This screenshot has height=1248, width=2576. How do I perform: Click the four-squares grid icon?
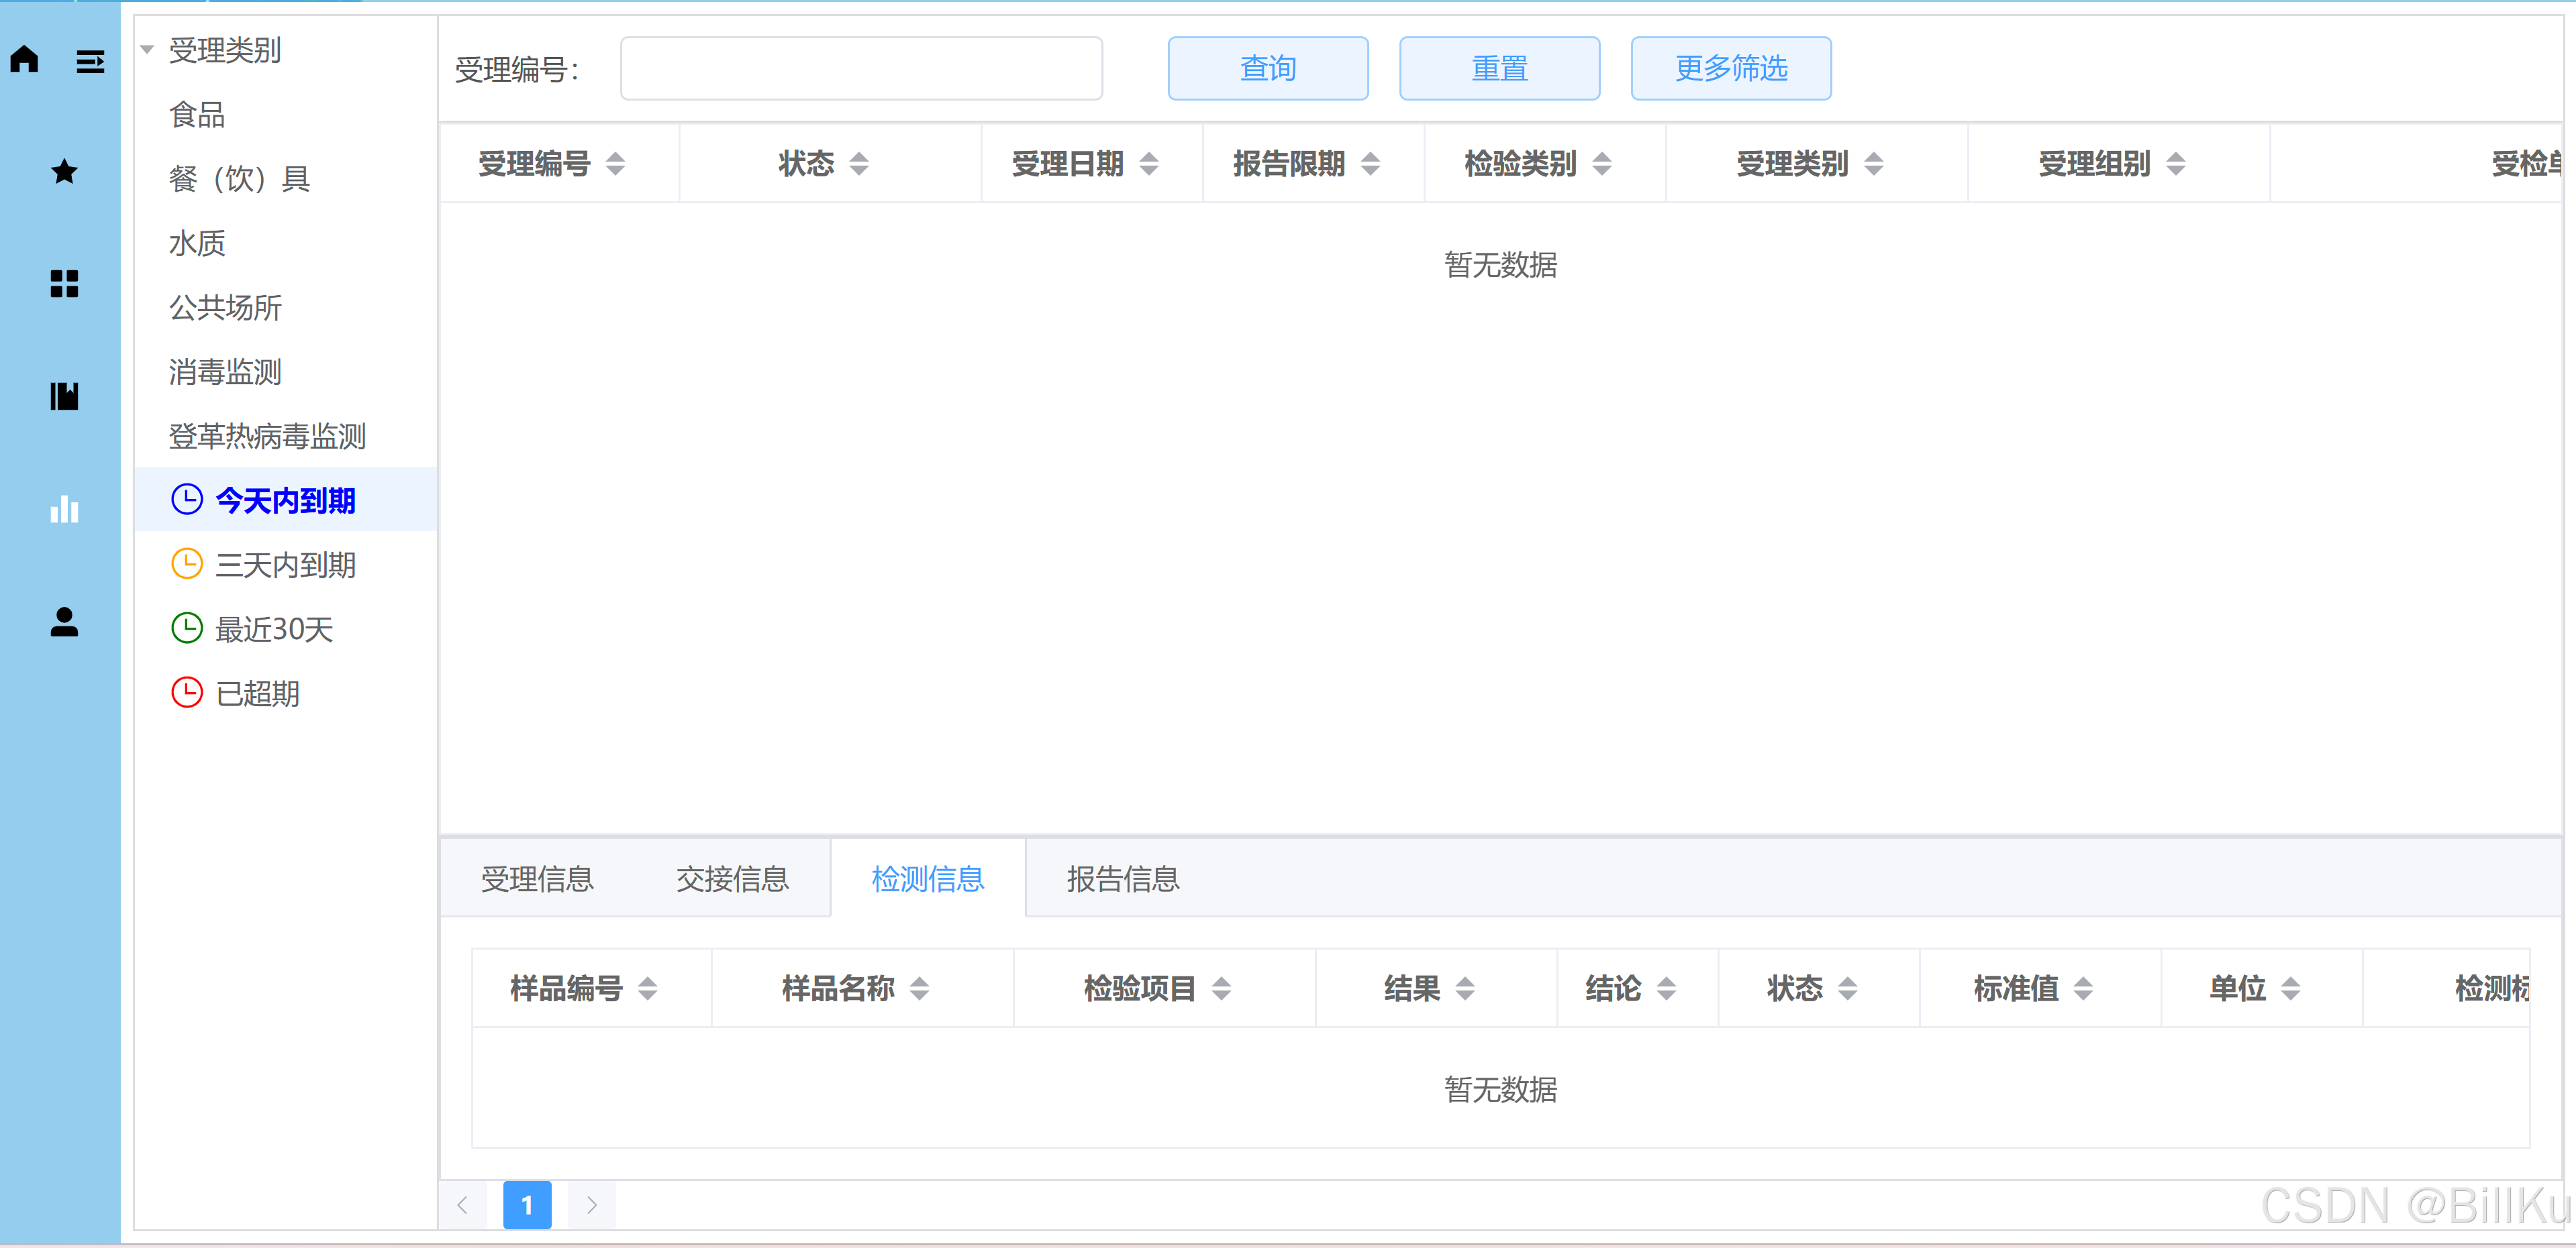click(64, 284)
